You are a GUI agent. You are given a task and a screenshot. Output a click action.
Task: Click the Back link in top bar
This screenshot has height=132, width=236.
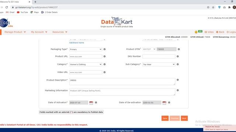point(220,32)
